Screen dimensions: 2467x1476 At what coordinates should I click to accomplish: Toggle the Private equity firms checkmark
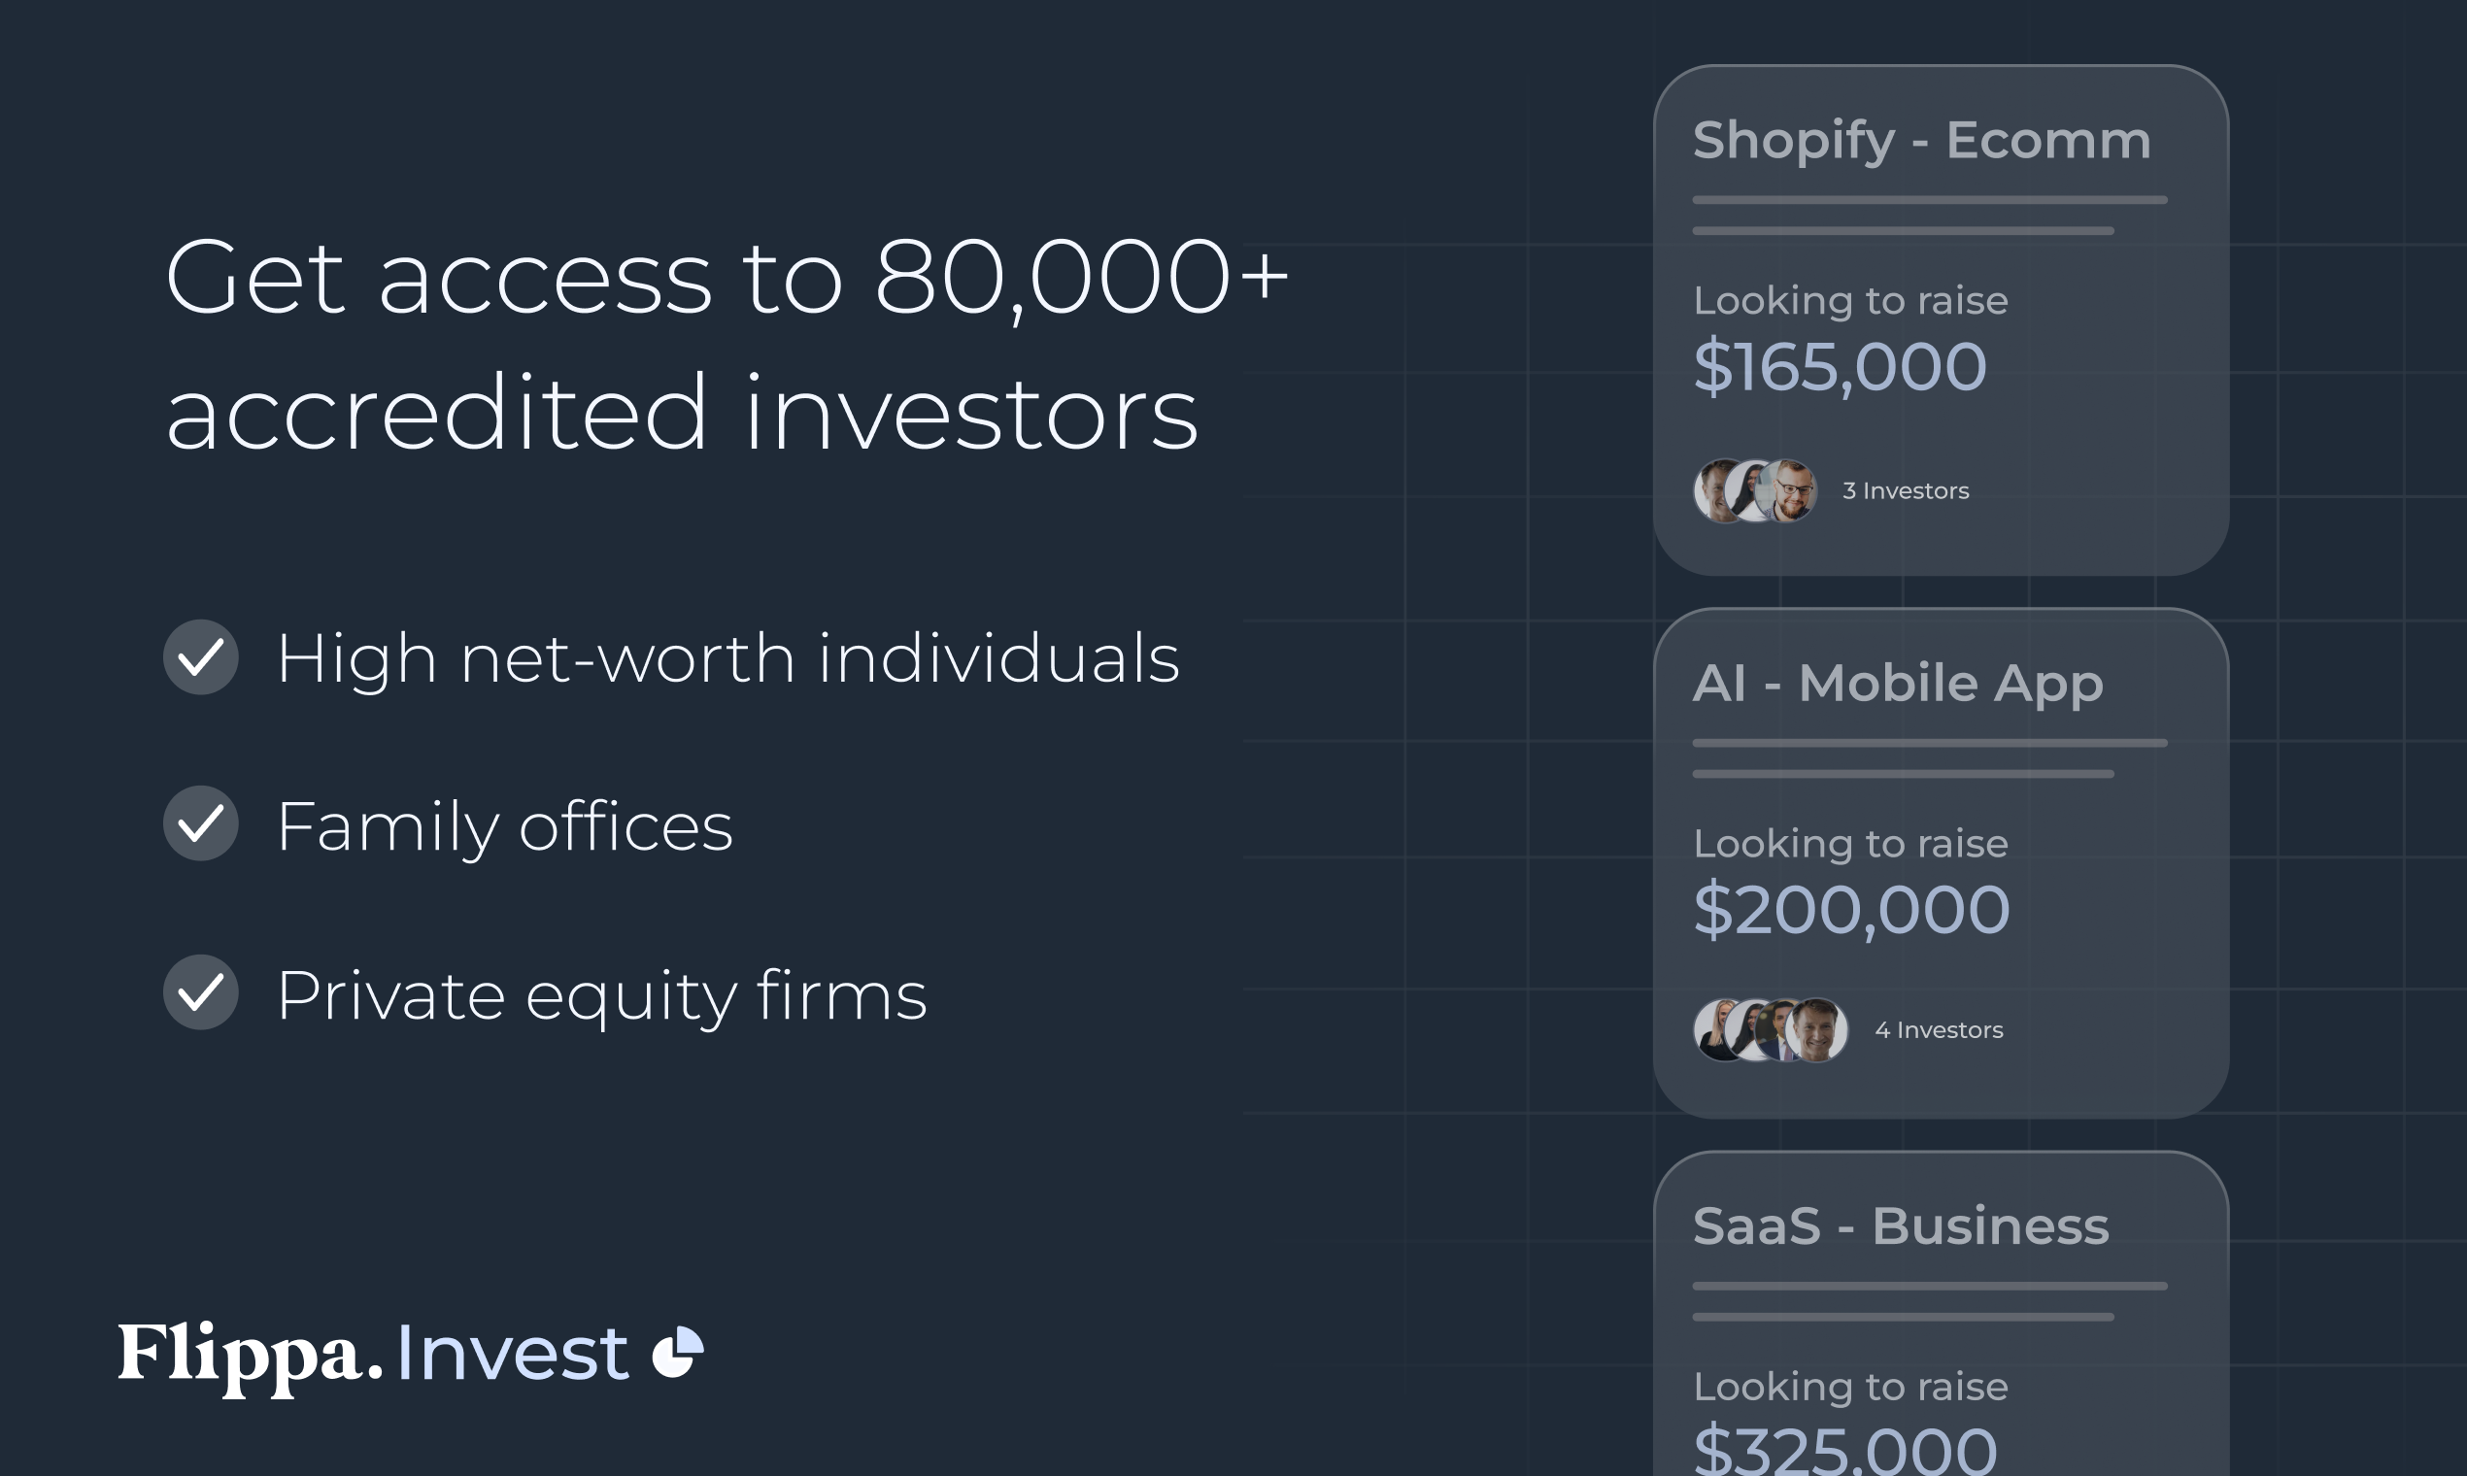point(201,992)
